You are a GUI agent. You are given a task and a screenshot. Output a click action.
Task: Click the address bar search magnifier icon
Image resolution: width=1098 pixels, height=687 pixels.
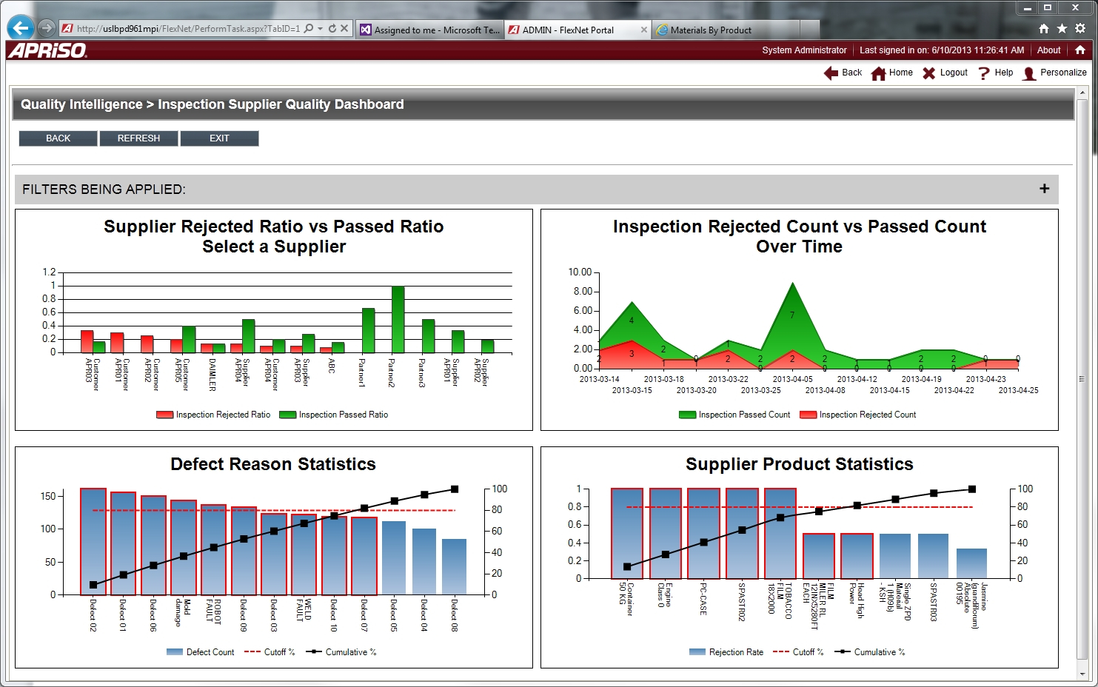pos(309,29)
